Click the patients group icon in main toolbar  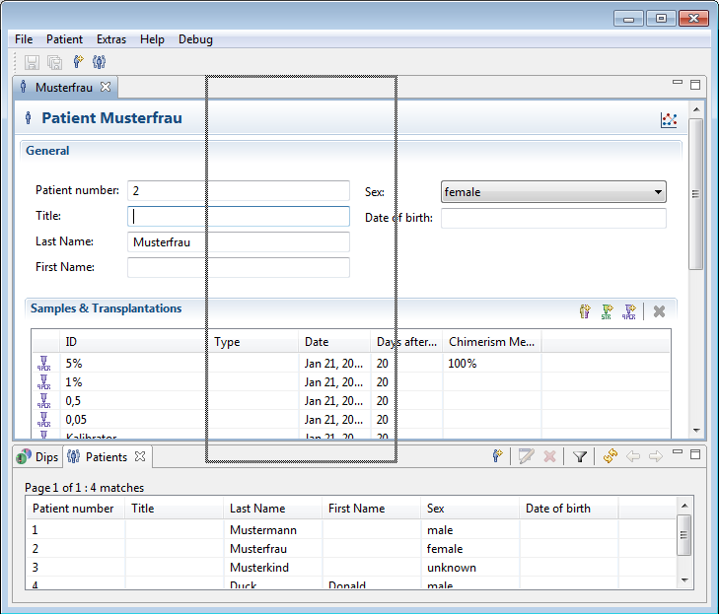point(100,62)
